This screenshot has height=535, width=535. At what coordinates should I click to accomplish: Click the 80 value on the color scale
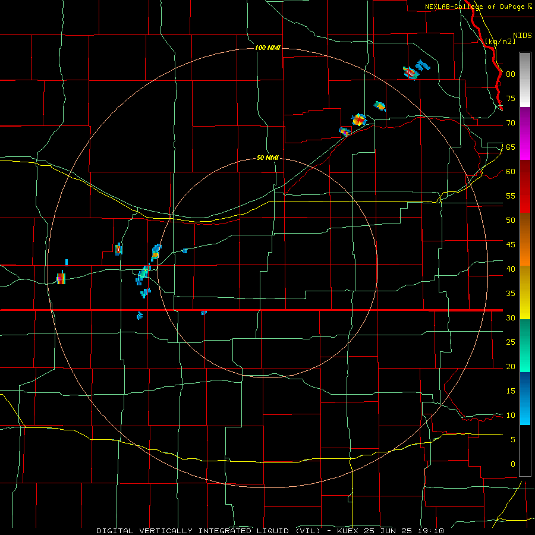pos(511,74)
